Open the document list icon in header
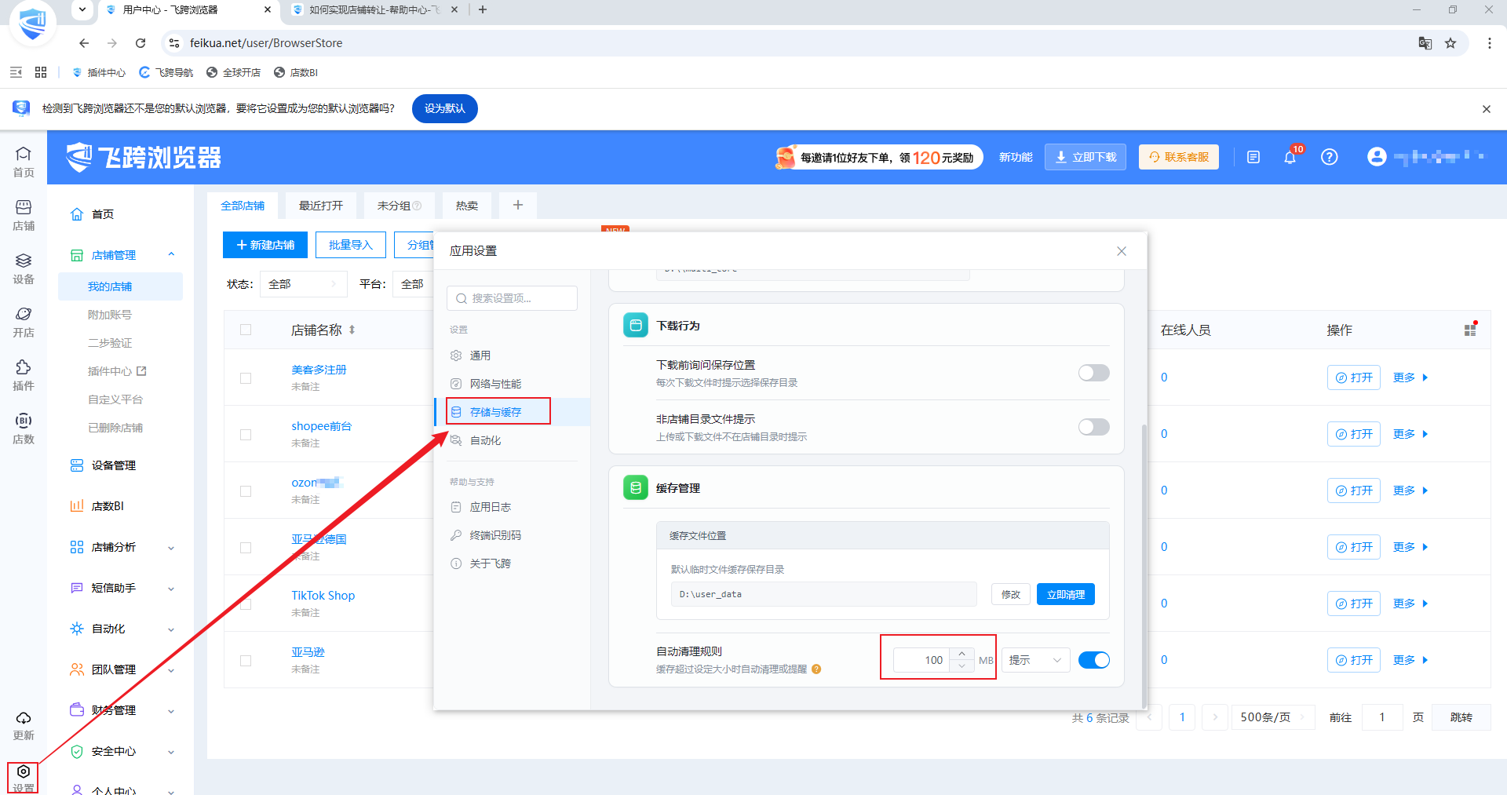 1253,157
